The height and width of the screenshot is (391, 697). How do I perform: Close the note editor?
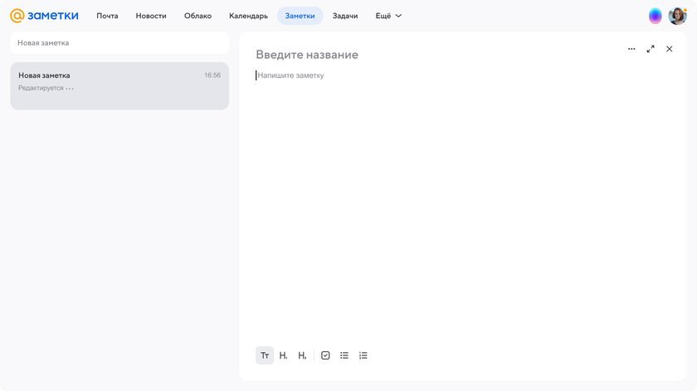(670, 49)
